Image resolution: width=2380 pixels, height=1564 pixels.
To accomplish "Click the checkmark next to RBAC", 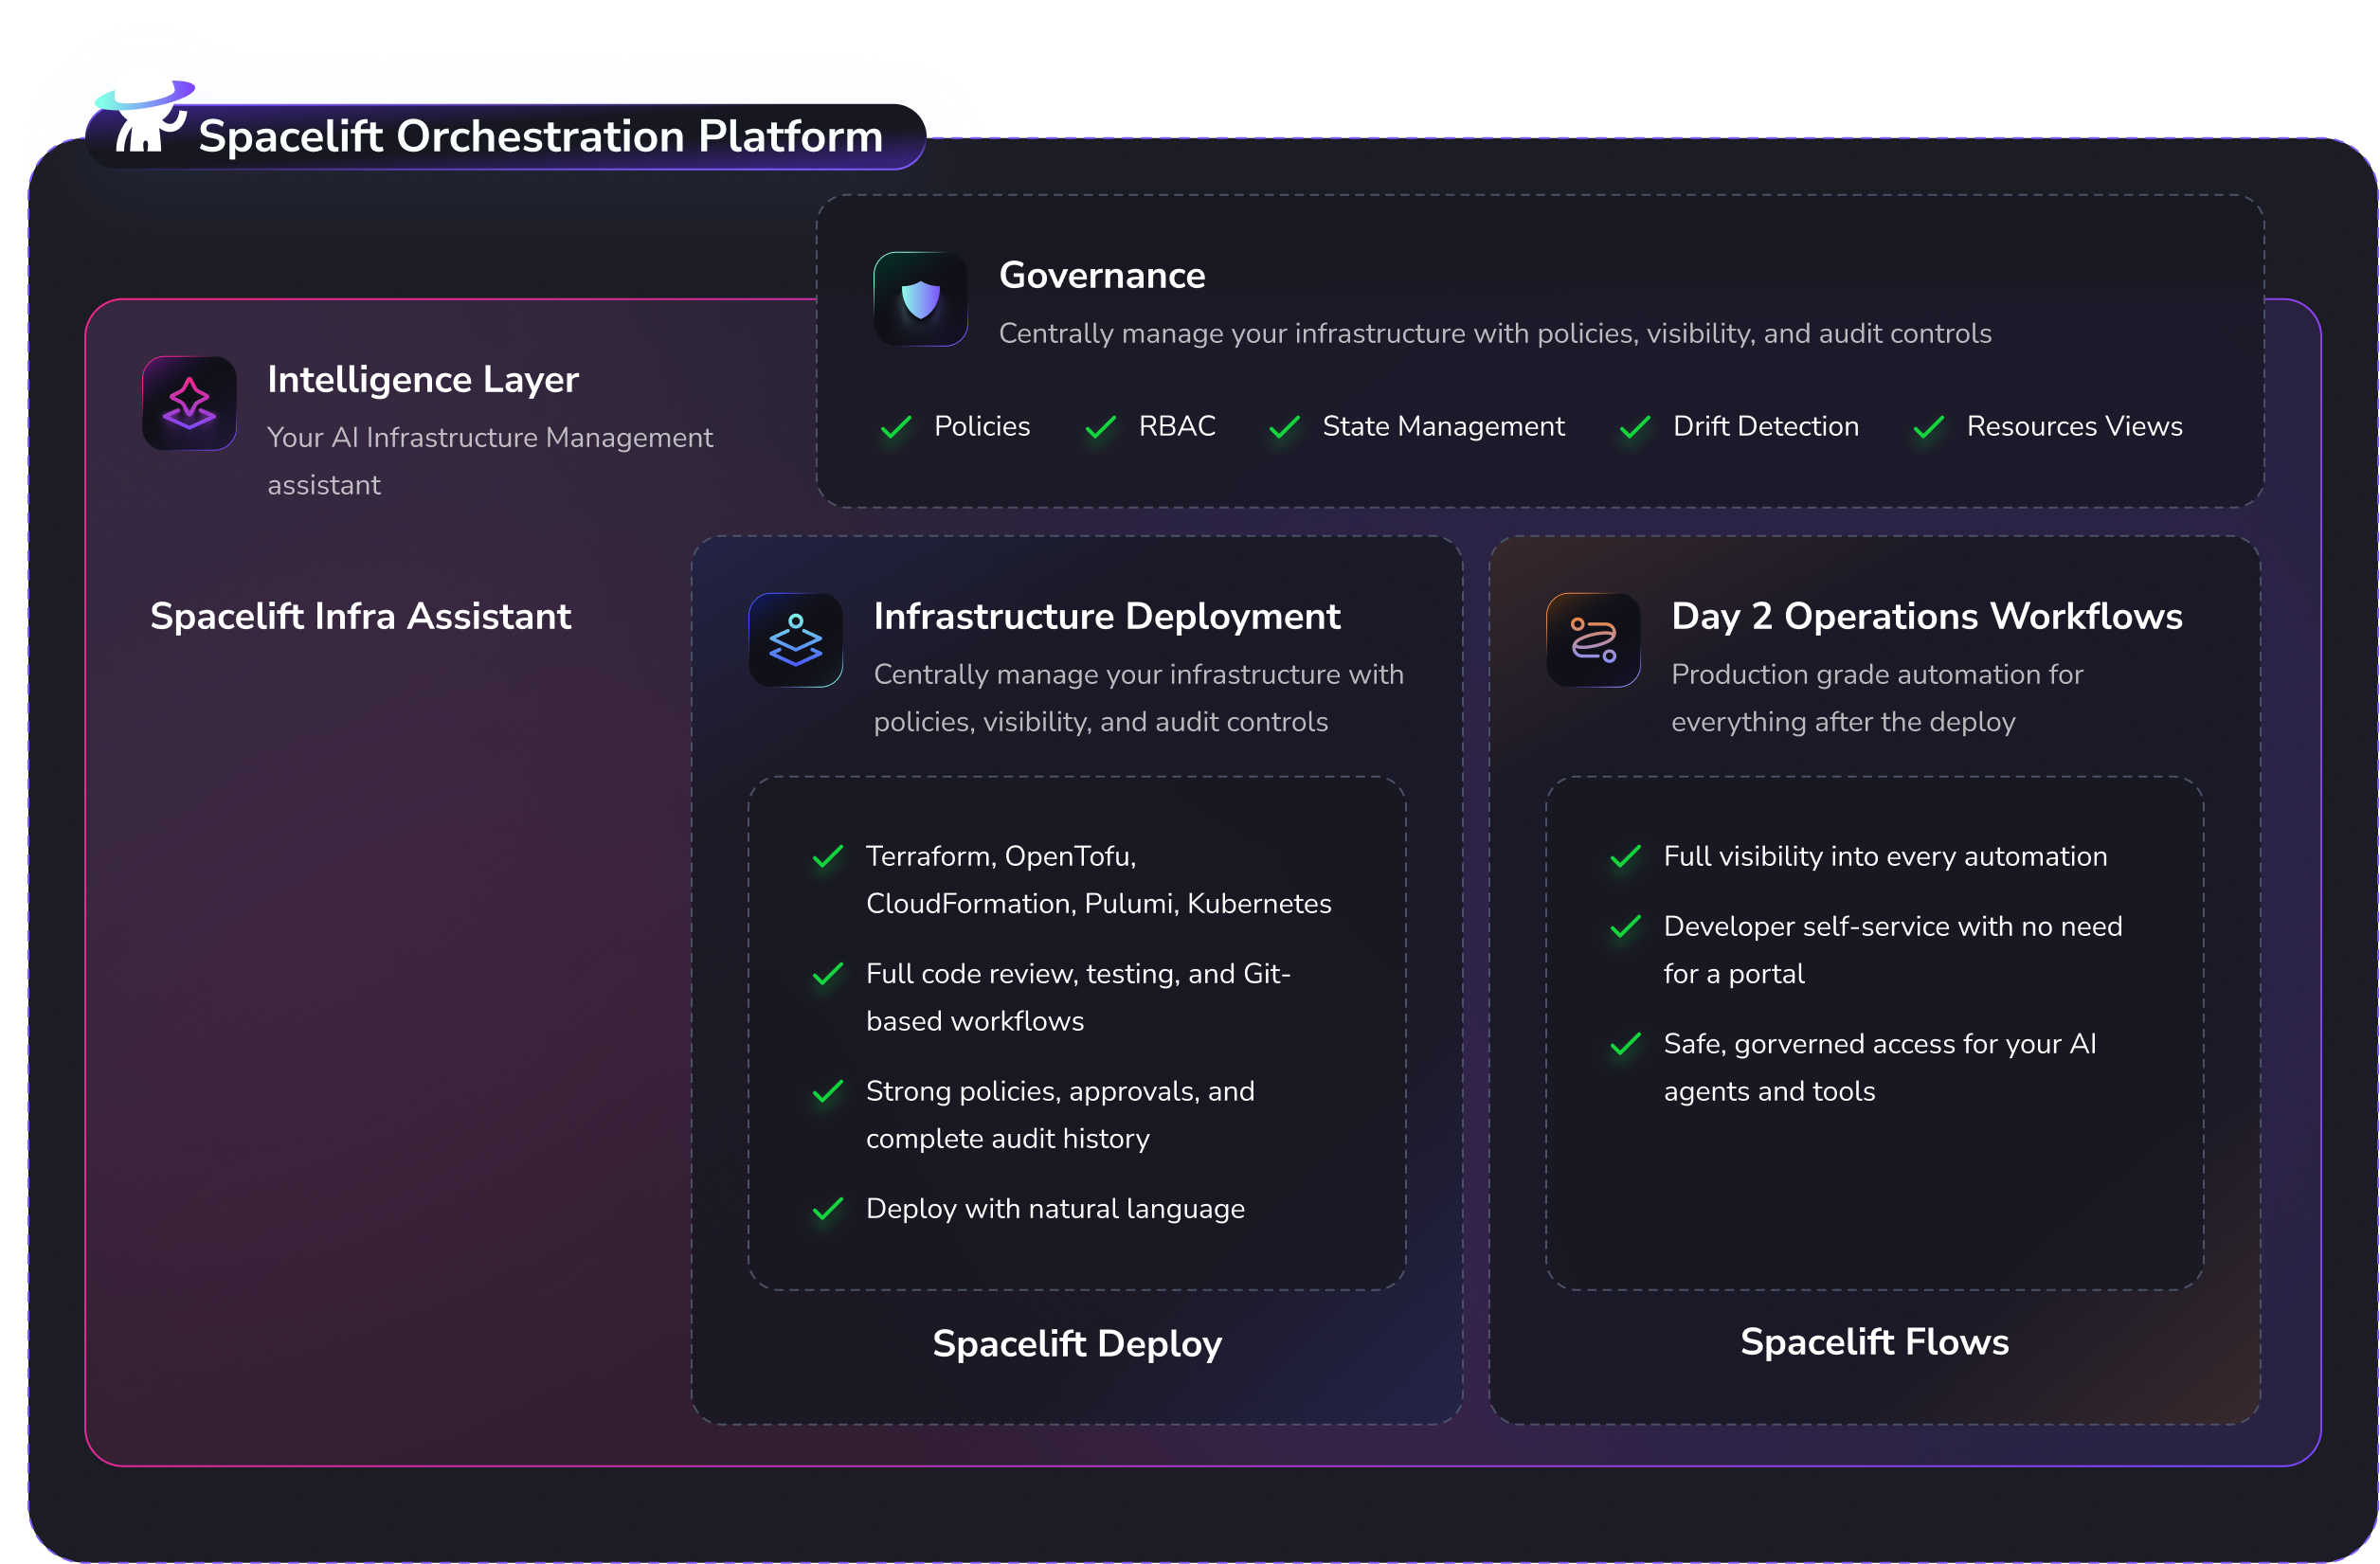I will [1100, 427].
